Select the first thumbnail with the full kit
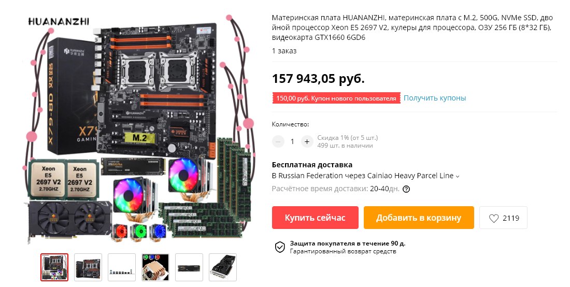This screenshot has height=287, width=570. point(54,267)
